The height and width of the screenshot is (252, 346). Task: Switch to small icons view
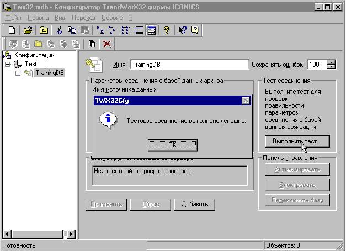pos(113,30)
